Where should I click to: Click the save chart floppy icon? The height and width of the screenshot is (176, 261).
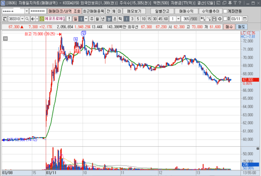[x=214, y=19]
